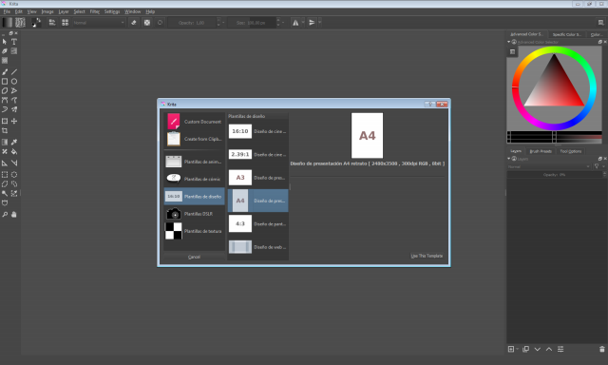Select Plantillas de cómic category

point(194,179)
